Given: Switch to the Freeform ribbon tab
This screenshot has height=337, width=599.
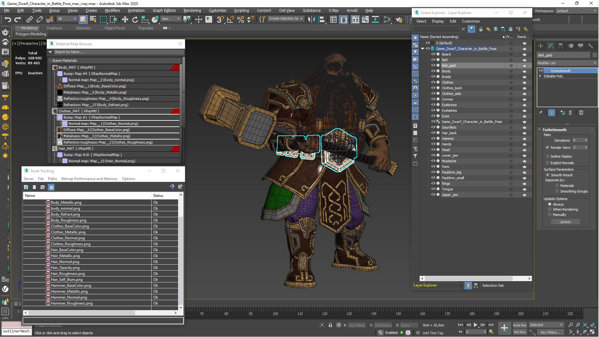Looking at the screenshot, I should coord(55,28).
